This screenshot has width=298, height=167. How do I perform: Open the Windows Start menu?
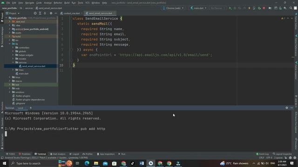[x=4, y=163]
